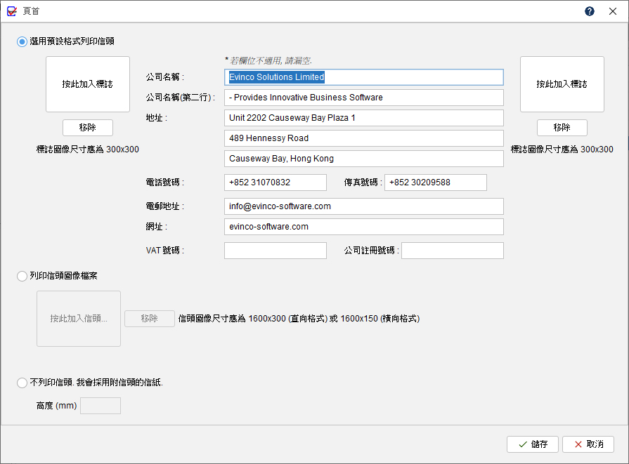Viewport: 629px width, 464px height.
Task: Click the left 移除 button under logo
Action: click(x=88, y=128)
